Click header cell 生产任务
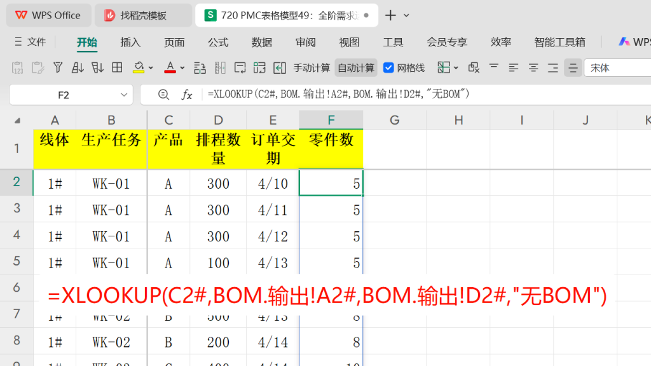 click(x=111, y=149)
